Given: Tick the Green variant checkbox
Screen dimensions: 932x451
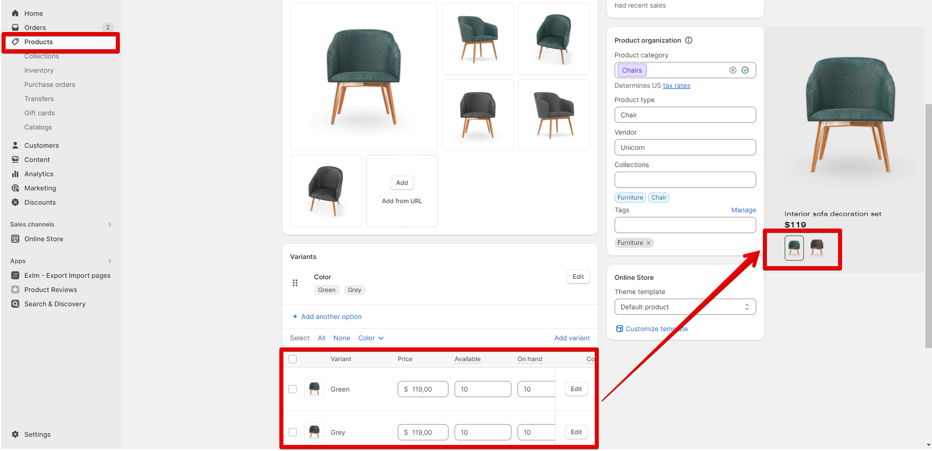Looking at the screenshot, I should (x=293, y=389).
